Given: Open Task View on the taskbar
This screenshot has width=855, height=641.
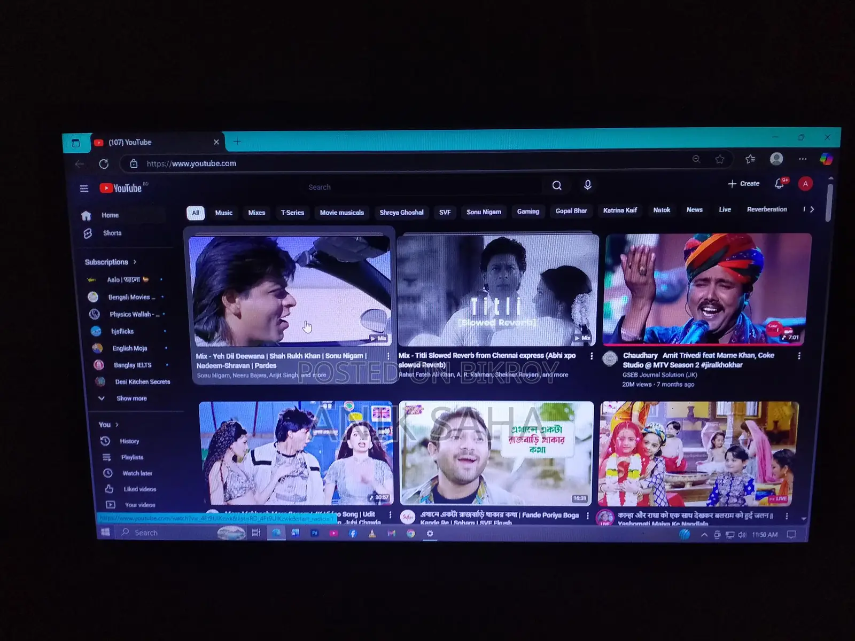Looking at the screenshot, I should tap(256, 533).
